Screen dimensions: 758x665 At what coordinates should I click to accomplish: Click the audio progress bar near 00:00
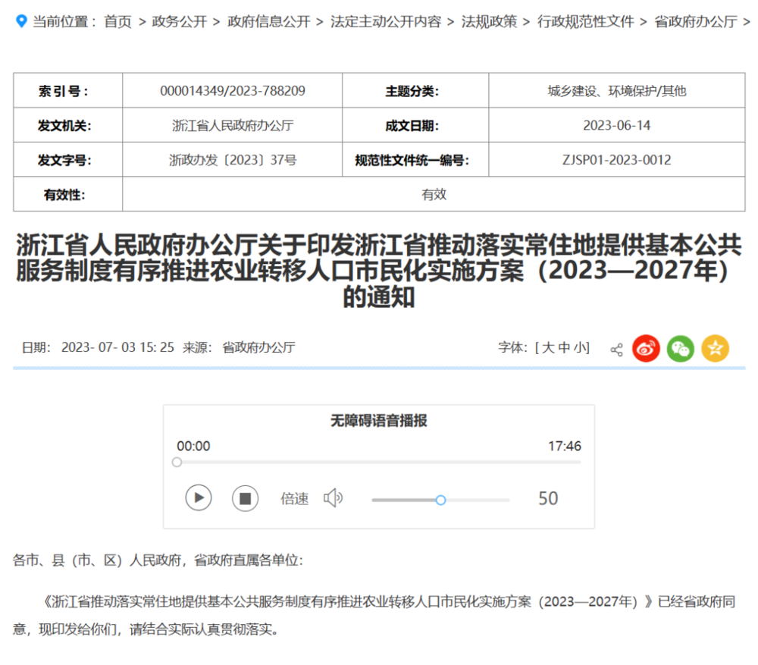(x=177, y=462)
